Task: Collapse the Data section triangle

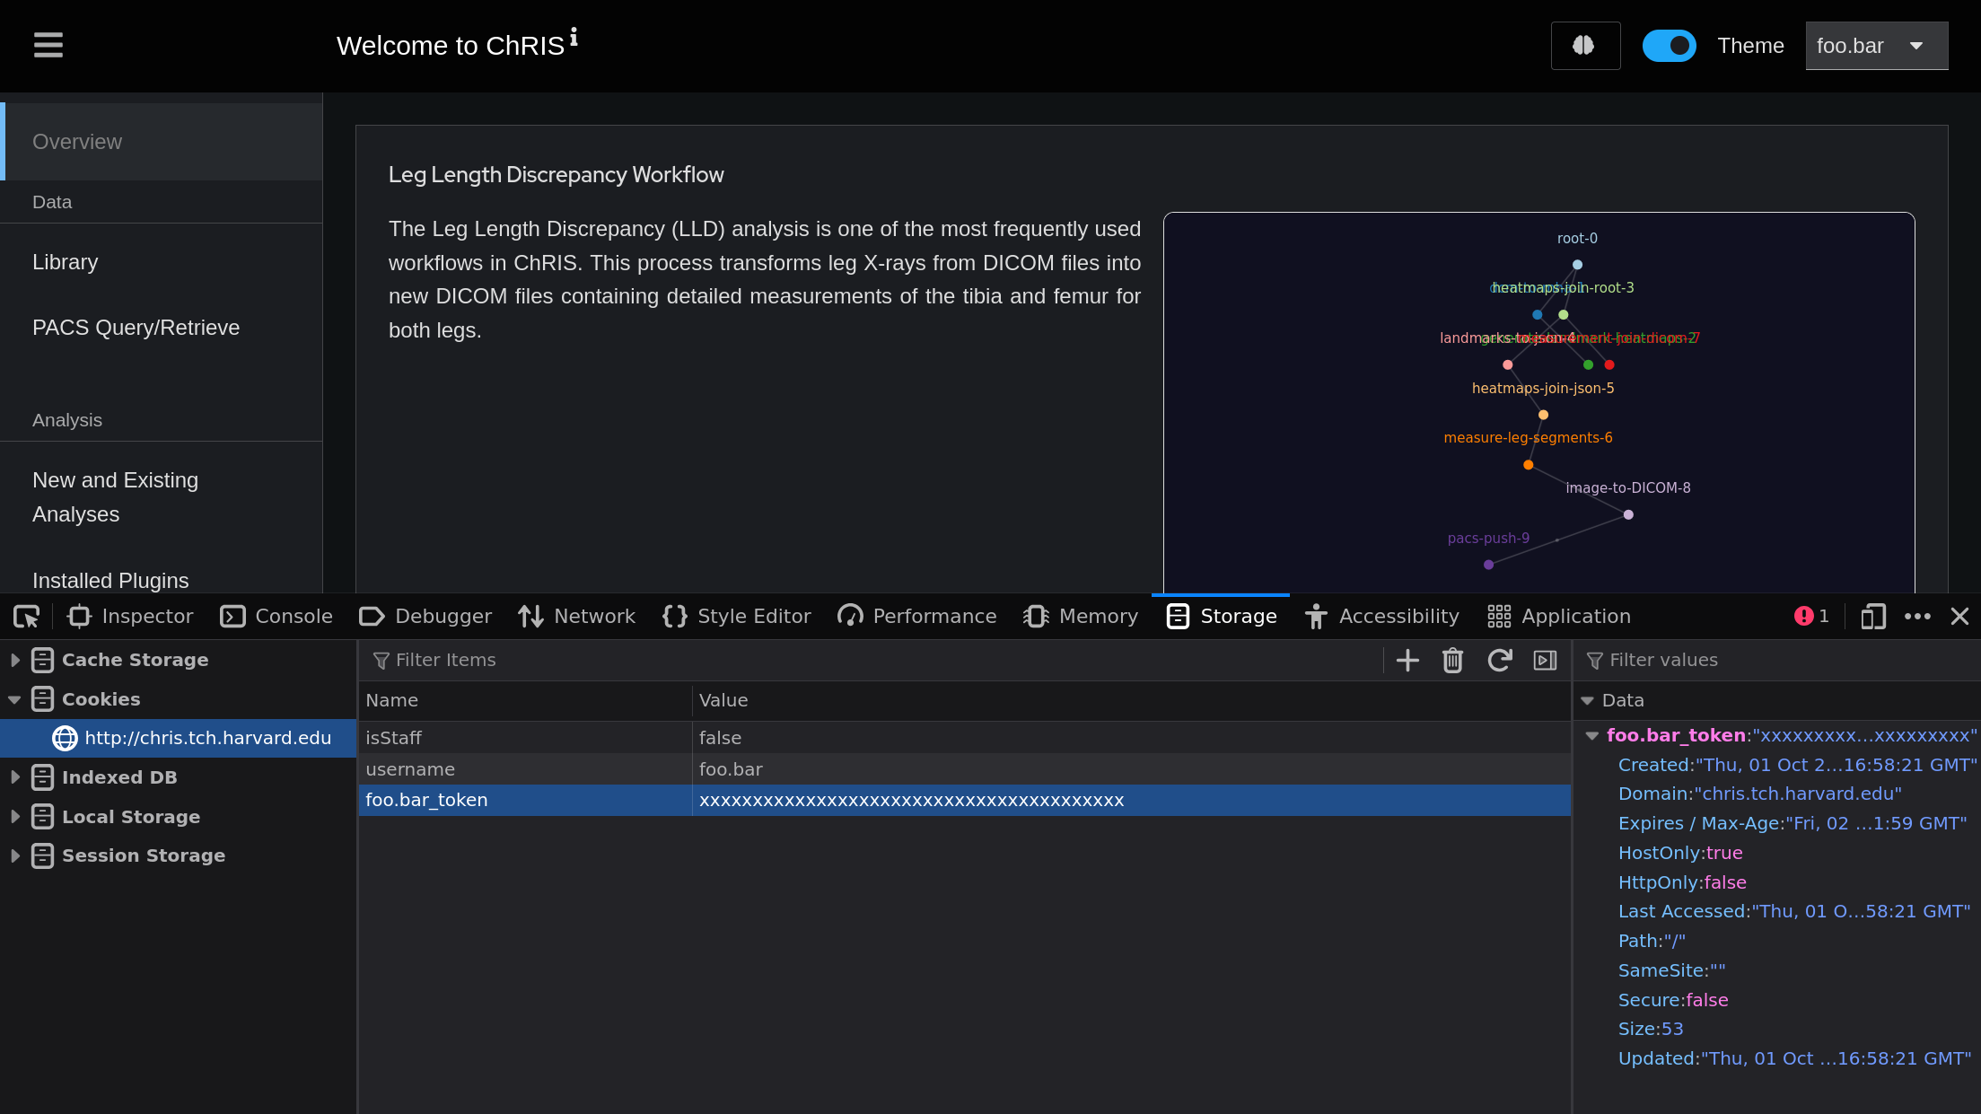Action: [1588, 700]
